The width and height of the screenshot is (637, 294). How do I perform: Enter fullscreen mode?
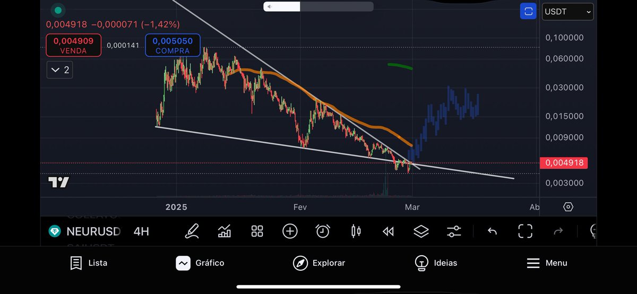pos(525,231)
